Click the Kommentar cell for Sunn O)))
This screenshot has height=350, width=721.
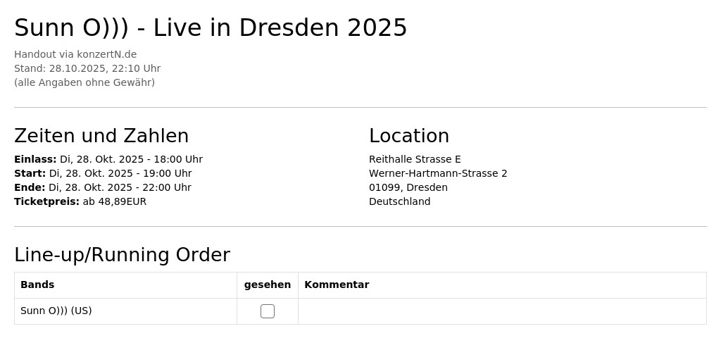[502, 311]
